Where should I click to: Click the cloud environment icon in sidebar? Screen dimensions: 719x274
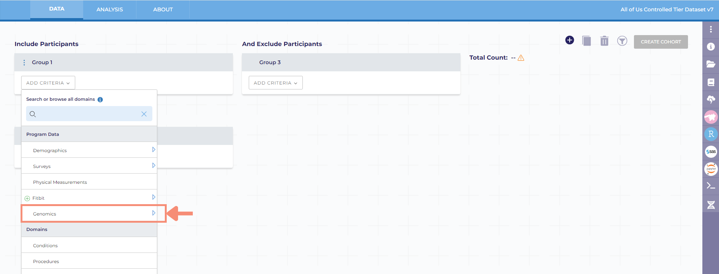(x=711, y=99)
